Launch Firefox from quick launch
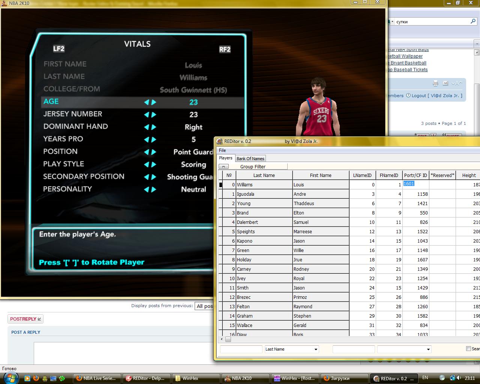Viewport: 480px width, 384px height. pos(36,378)
